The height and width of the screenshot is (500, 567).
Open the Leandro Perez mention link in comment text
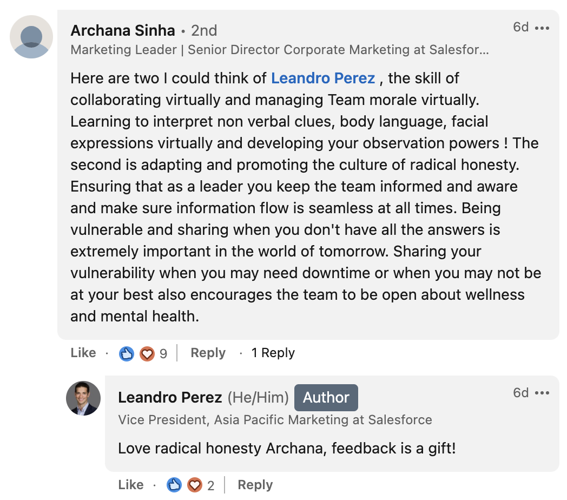322,78
